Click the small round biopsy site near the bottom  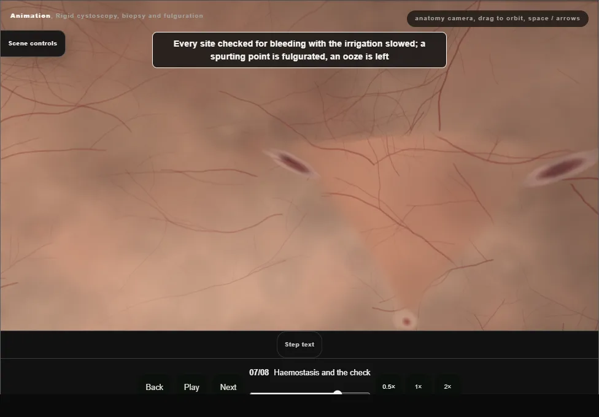coord(406,321)
